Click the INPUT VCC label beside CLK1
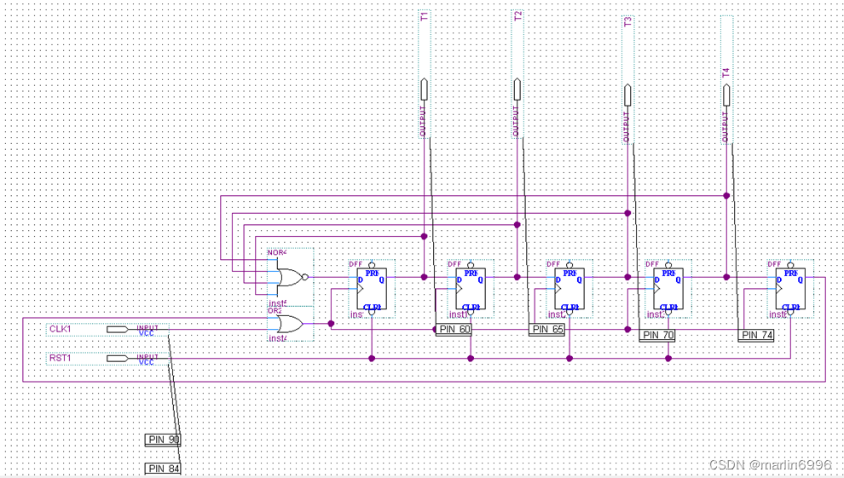This screenshot has height=478, width=844. (x=147, y=330)
